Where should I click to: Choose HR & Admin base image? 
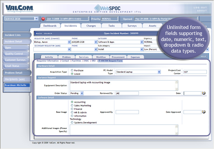click(72, 112)
